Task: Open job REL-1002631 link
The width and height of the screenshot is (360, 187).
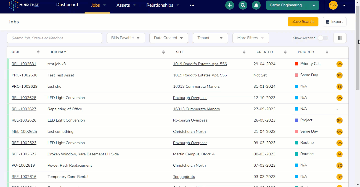Action: 24,64
